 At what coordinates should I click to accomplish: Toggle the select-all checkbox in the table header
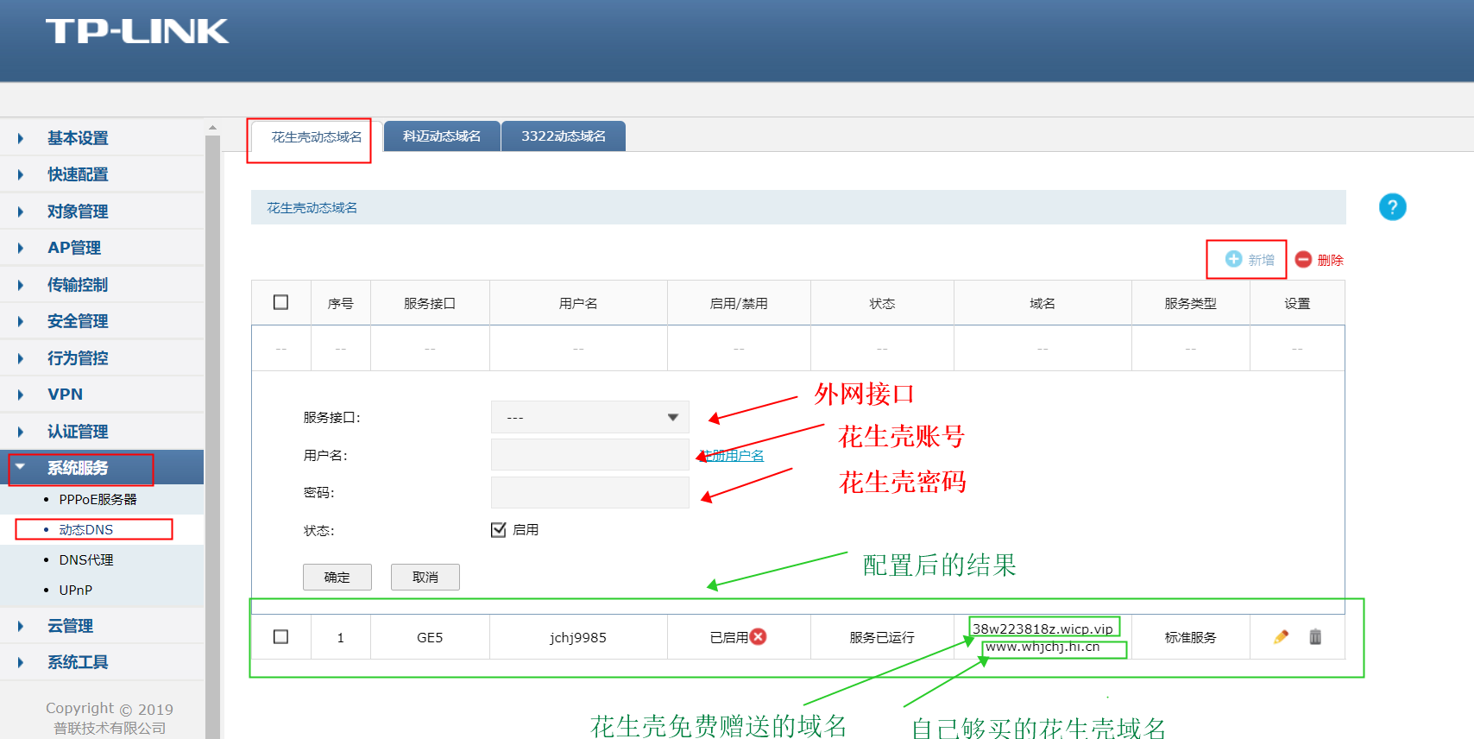[x=280, y=302]
